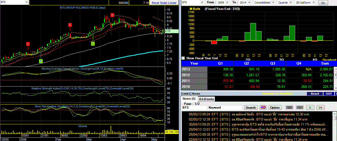The width and height of the screenshot is (337, 141).
Task: Toggle the Thai/English language flag icon
Action: [x=263, y=107]
